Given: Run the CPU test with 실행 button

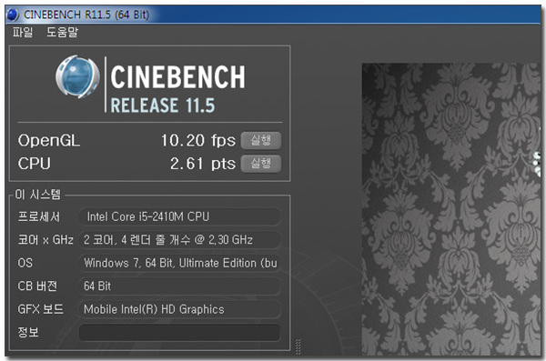Looking at the screenshot, I should (261, 164).
